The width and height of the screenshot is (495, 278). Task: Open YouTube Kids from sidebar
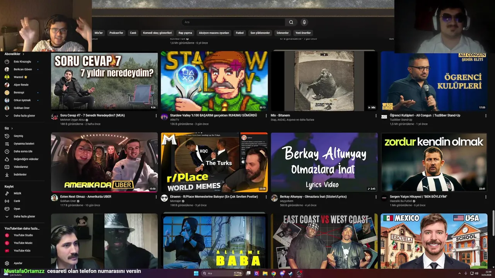(x=18, y=251)
